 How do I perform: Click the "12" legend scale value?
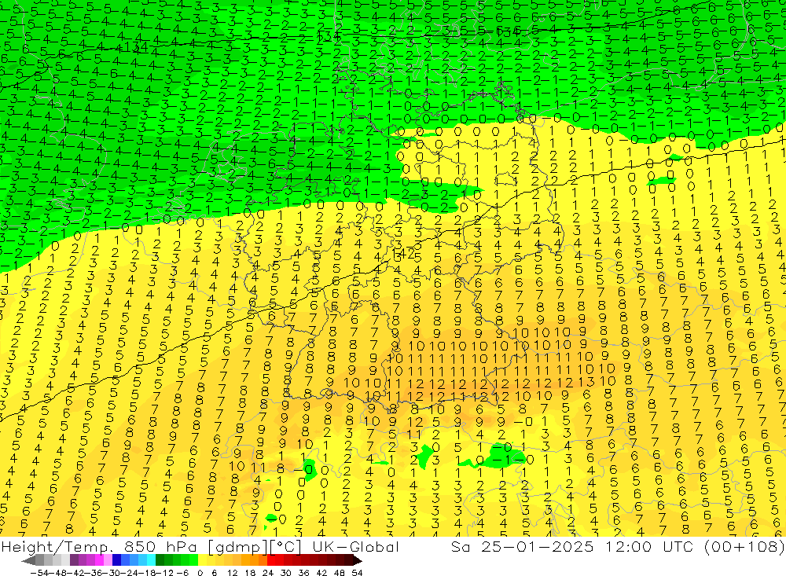(x=232, y=573)
